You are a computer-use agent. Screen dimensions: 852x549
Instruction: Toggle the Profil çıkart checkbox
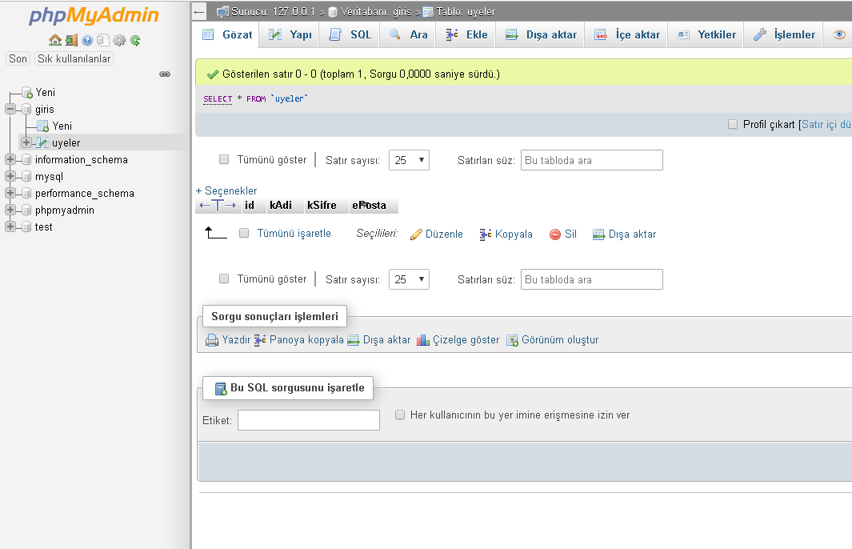(x=733, y=125)
